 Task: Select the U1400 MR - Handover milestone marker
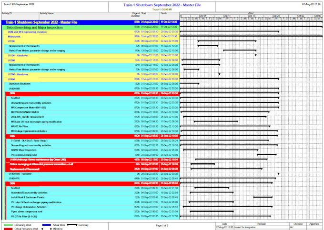(x=278, y=174)
